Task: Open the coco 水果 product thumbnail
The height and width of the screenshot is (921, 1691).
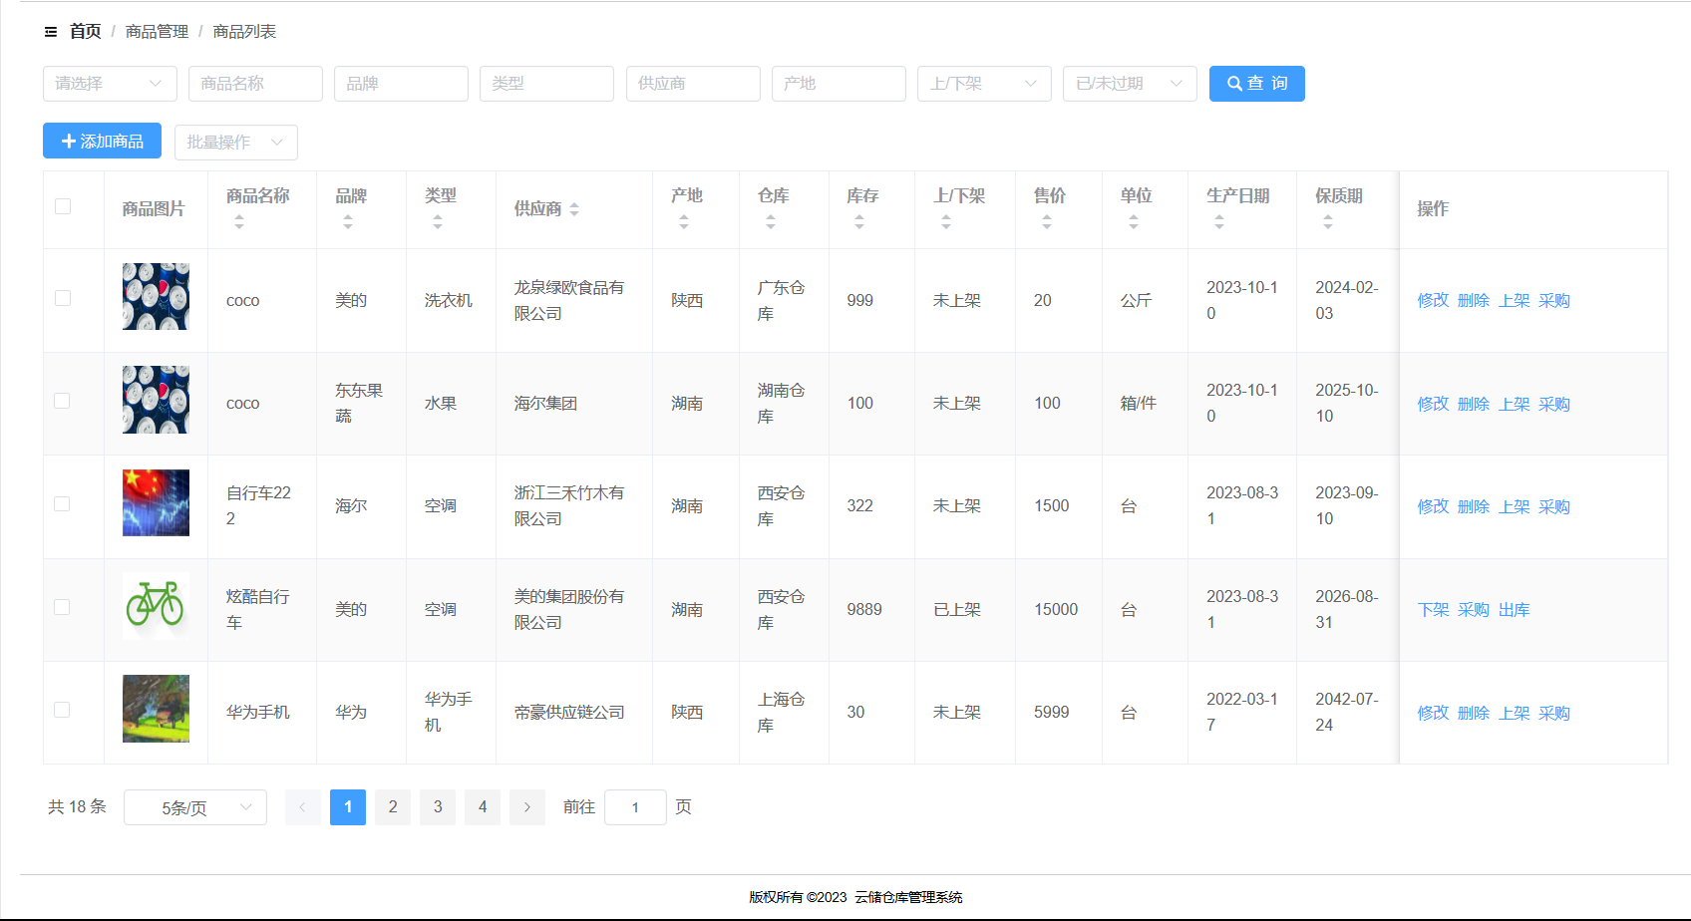Action: (x=156, y=400)
